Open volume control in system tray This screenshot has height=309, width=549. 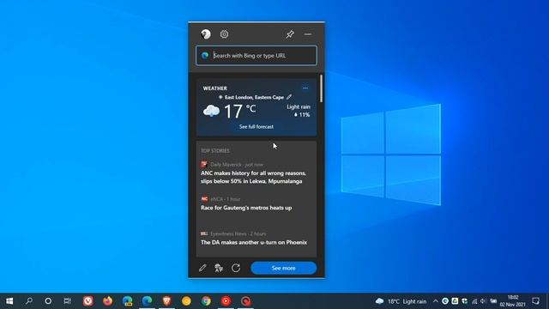[x=484, y=301]
